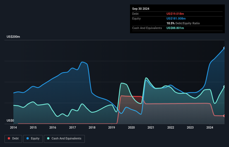
Task: Click the 2021 x-axis label
Action: pos(151,127)
